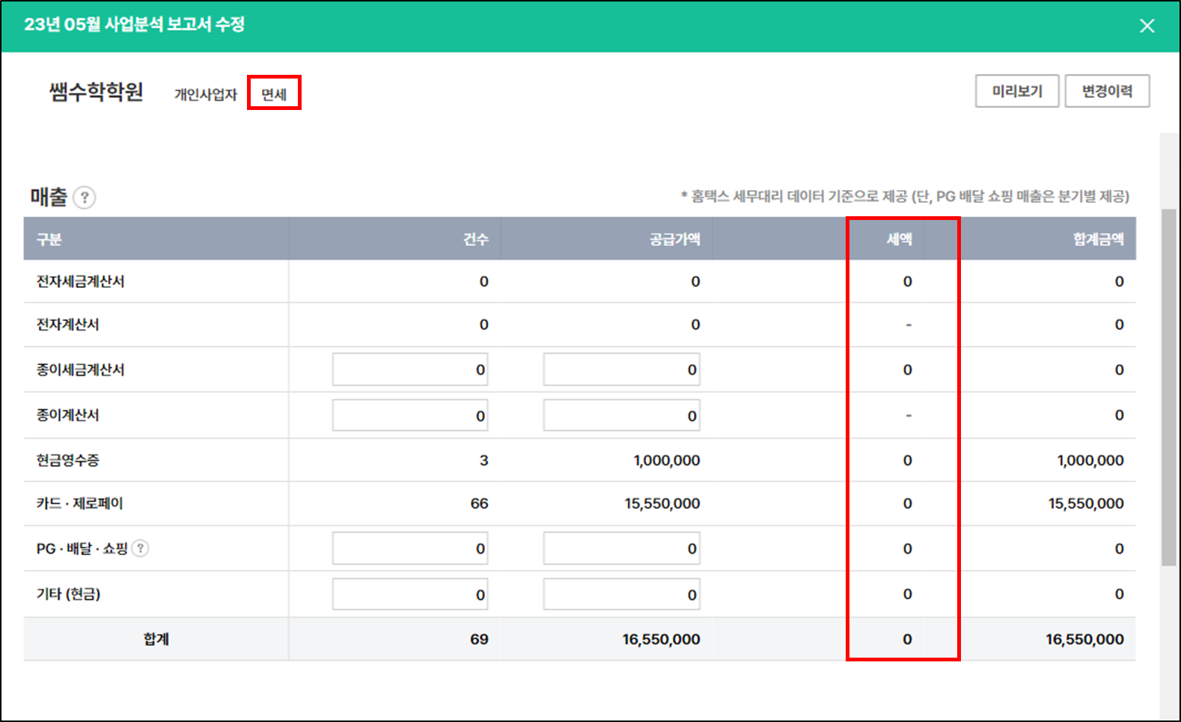Open the 미리보기 preview
Image resolution: width=1181 pixels, height=722 pixels.
click(1016, 91)
